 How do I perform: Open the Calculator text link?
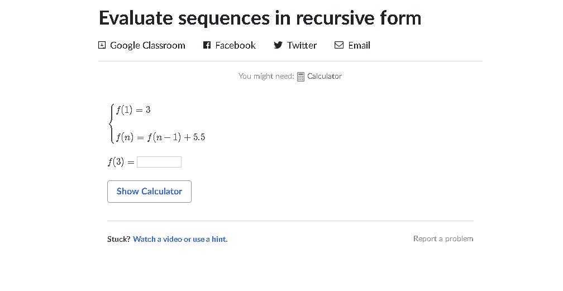324,76
